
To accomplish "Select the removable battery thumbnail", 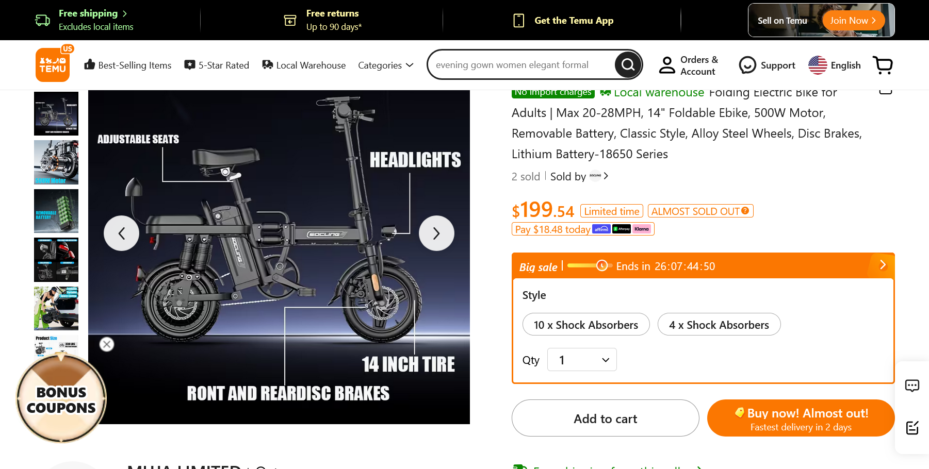I will tap(56, 211).
